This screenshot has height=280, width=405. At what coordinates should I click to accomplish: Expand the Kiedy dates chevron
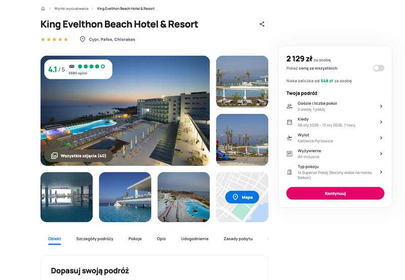(x=381, y=122)
